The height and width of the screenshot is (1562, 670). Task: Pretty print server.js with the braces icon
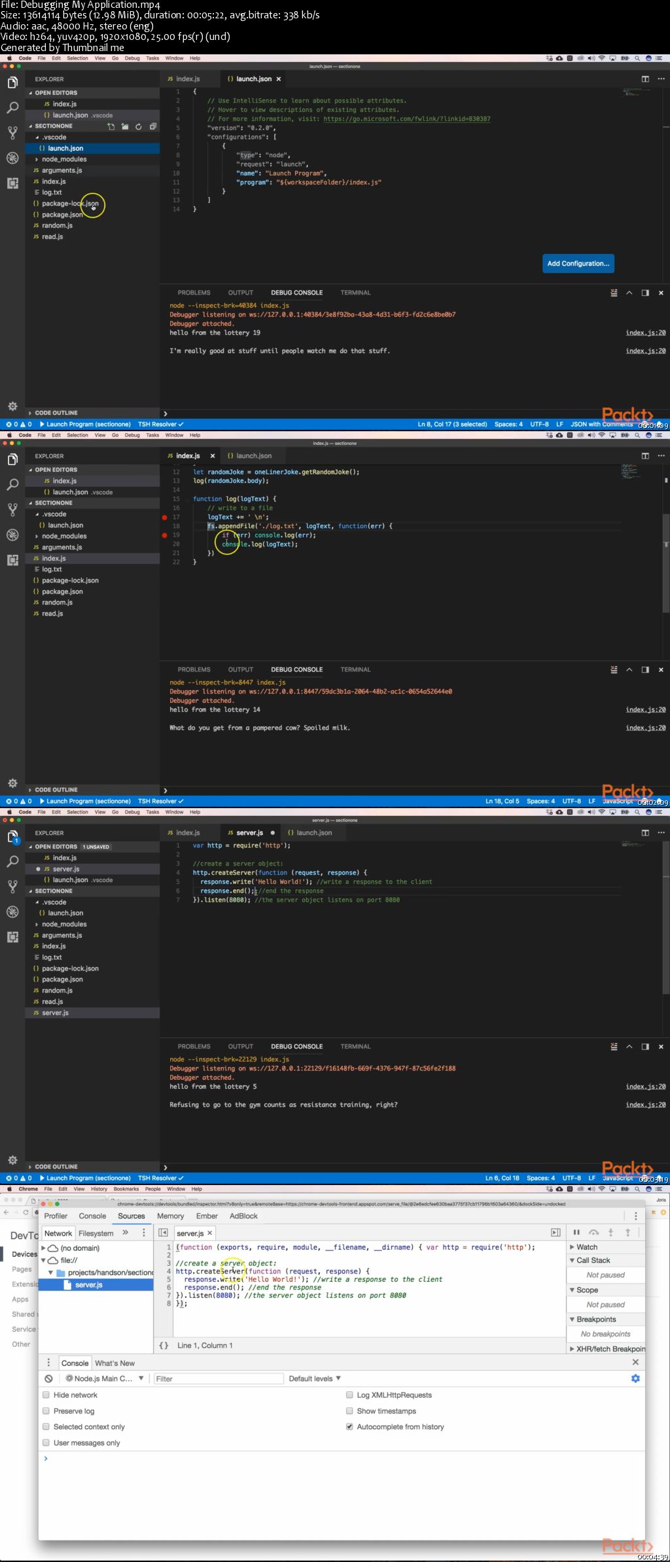[164, 1345]
